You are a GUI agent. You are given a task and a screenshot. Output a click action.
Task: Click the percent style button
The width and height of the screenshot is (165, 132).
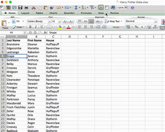[x=136, y=27]
